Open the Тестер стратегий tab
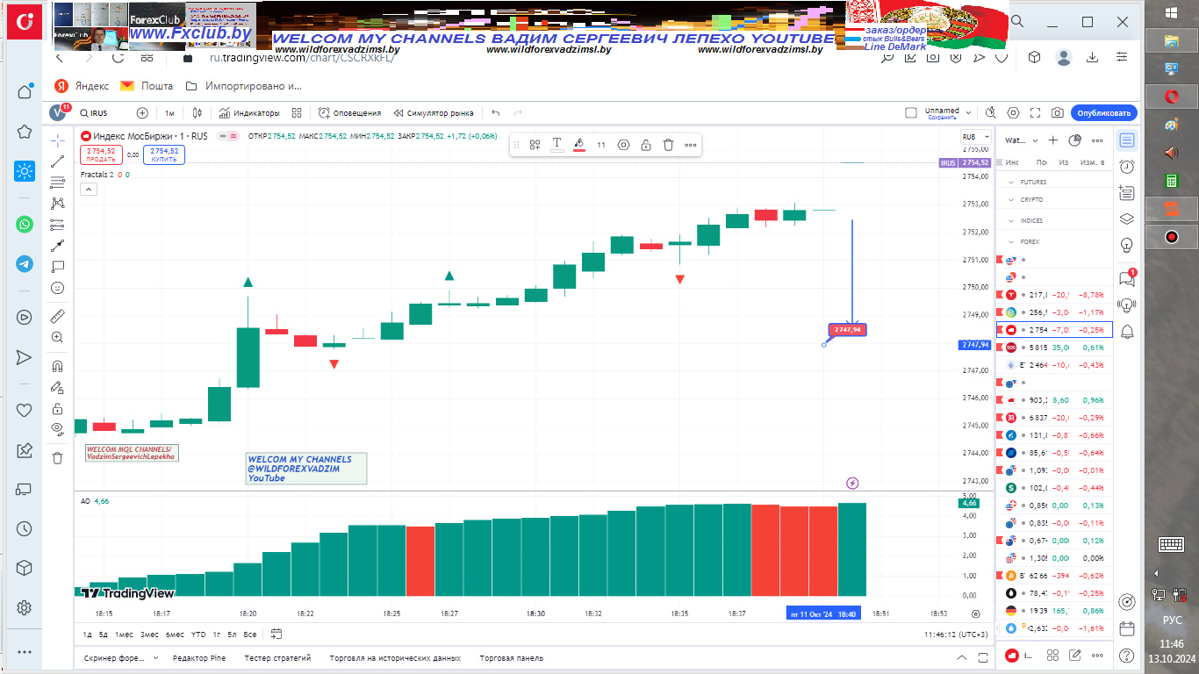The height and width of the screenshot is (674, 1199). [277, 658]
